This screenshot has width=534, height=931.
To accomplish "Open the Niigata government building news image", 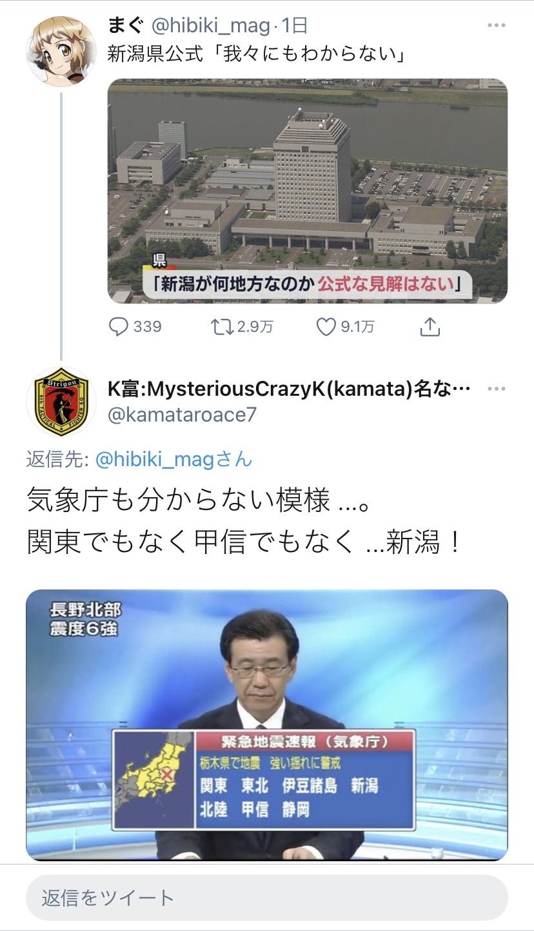I will [x=307, y=190].
